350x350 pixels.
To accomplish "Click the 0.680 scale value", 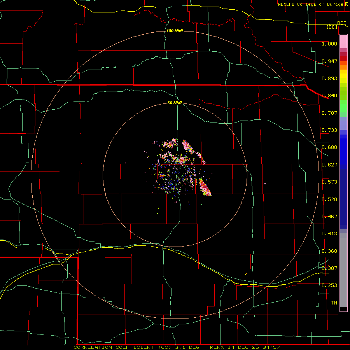I will 329,147.
